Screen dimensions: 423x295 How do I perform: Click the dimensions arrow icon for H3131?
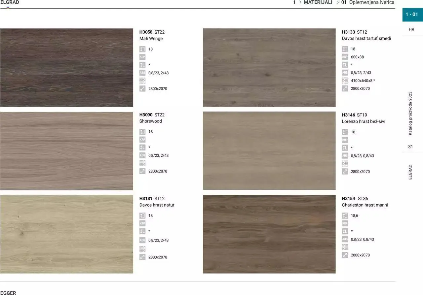click(142, 257)
